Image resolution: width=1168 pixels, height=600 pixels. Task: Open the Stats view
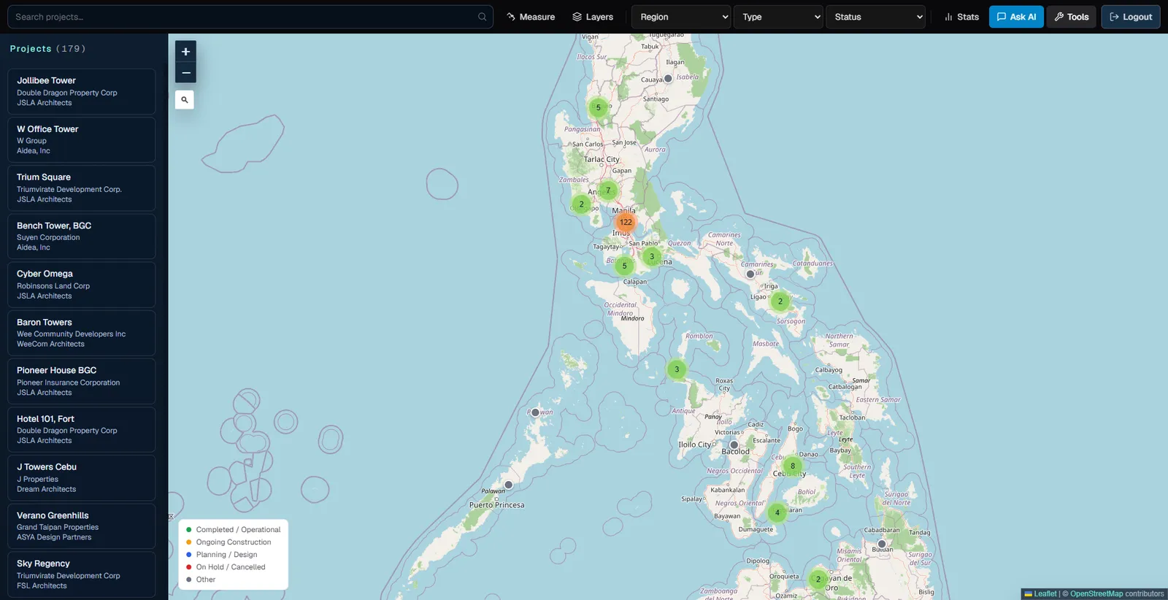pos(961,17)
